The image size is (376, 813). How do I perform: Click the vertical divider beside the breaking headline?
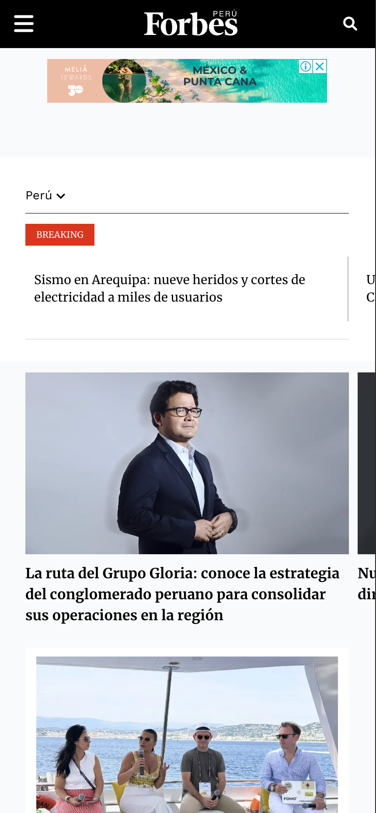coord(348,289)
